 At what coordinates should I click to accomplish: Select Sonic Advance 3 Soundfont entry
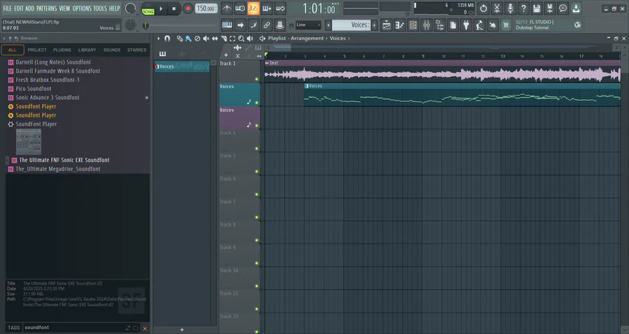pos(48,97)
